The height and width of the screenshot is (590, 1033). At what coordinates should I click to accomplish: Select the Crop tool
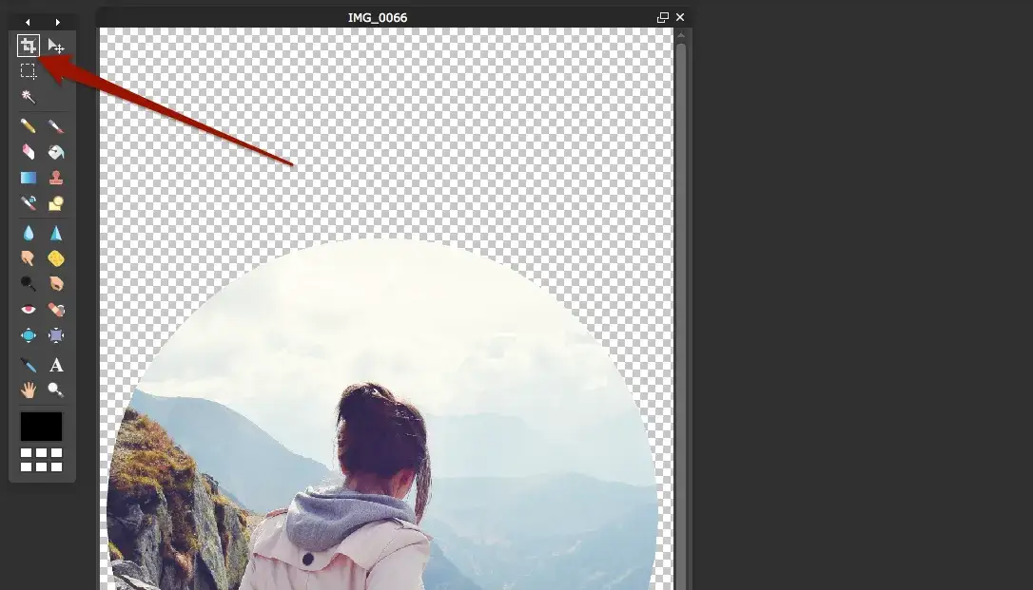coord(29,46)
